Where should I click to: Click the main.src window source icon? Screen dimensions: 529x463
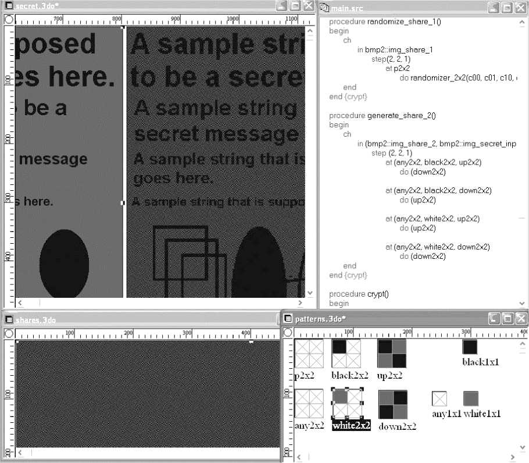(324, 7)
